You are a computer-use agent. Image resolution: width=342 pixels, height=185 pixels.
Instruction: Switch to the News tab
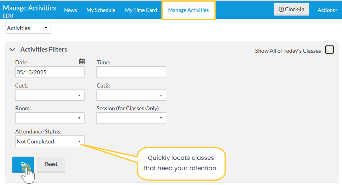pyautogui.click(x=70, y=10)
